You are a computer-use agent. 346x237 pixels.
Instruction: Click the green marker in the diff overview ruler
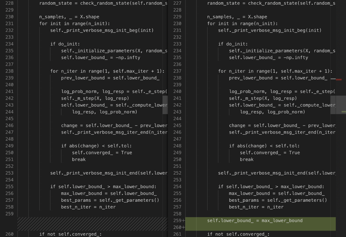tap(343, 112)
